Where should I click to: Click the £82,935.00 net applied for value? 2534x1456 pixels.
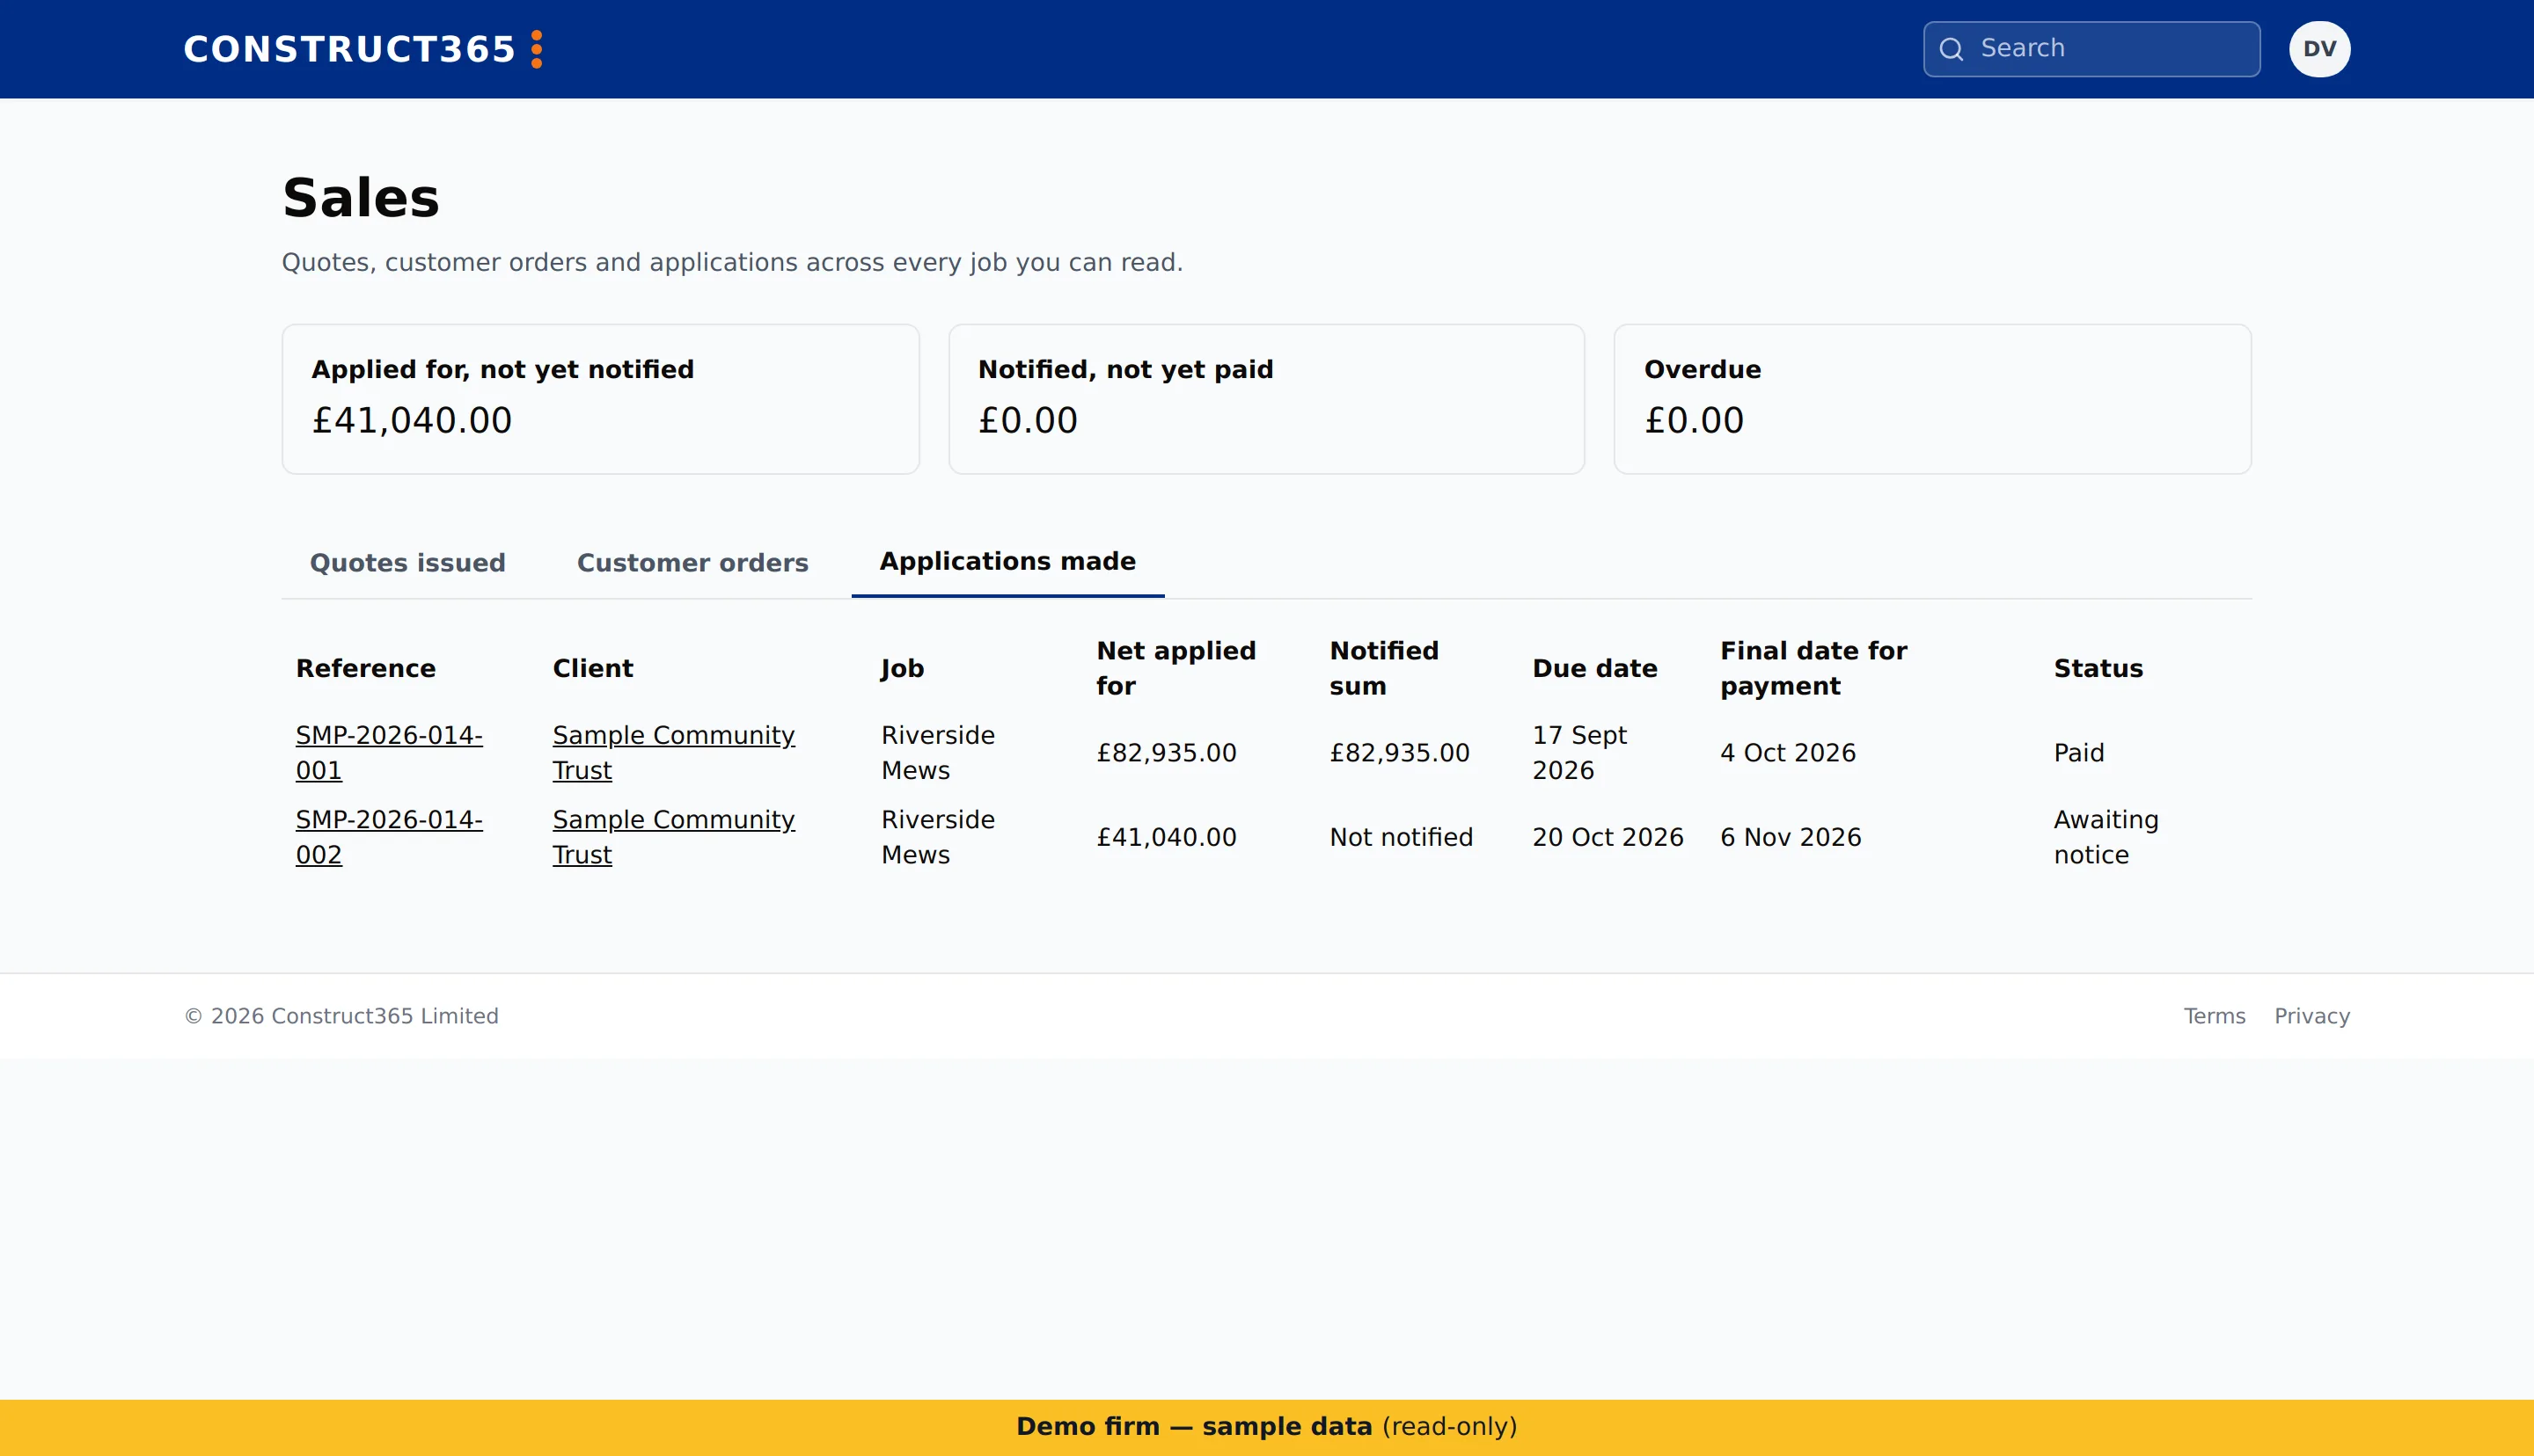[x=1166, y=753]
